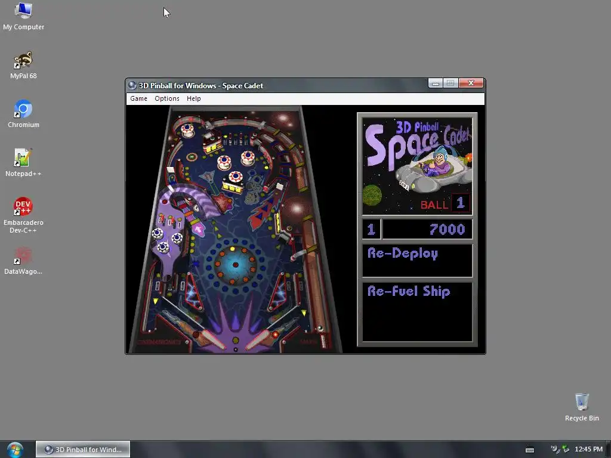Click the BALL 1 counter
The height and width of the screenshot is (458, 611).
(445, 204)
